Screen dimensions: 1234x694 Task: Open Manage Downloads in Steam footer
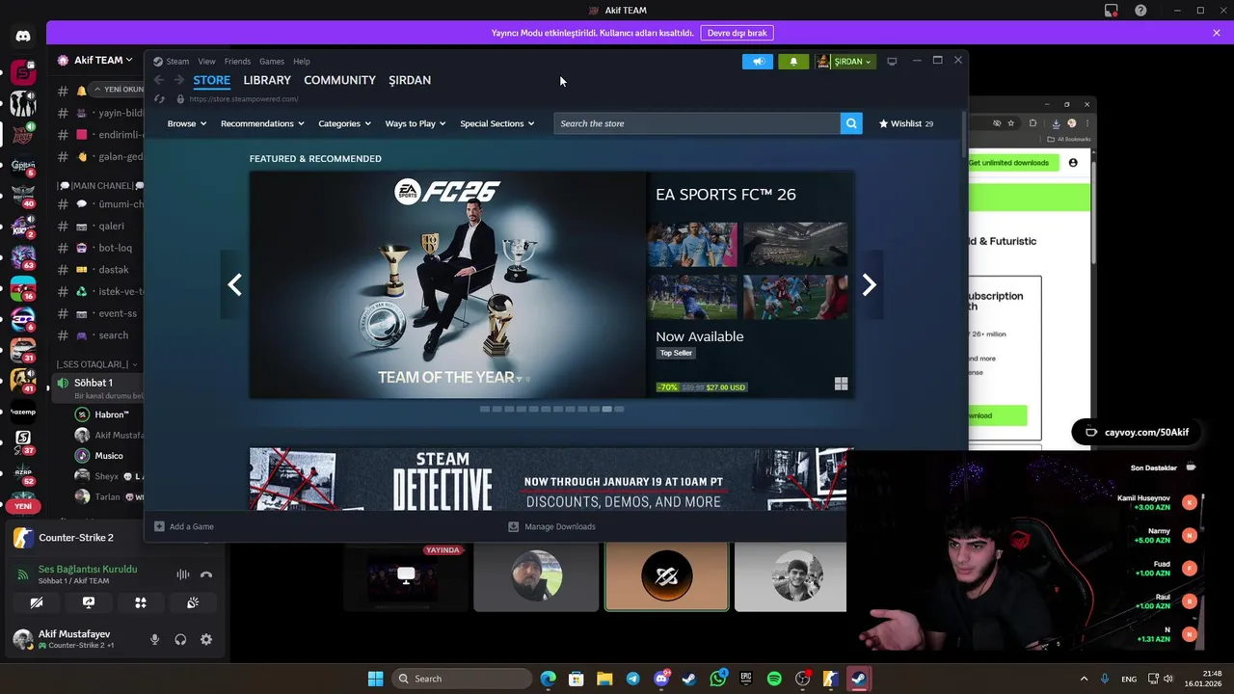[552, 526]
